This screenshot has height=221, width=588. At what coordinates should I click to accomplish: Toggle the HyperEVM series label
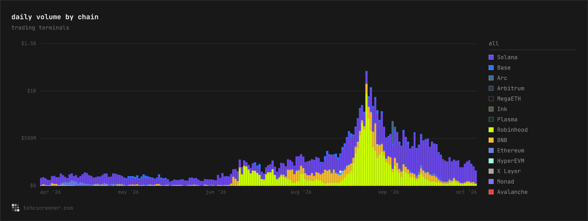[510, 161]
